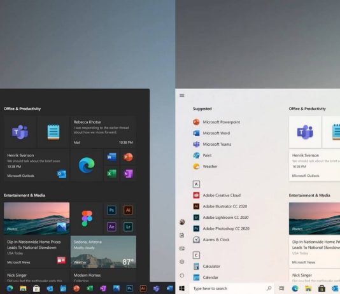Launch Photoshop from the dark taskbar

[x=129, y=288]
